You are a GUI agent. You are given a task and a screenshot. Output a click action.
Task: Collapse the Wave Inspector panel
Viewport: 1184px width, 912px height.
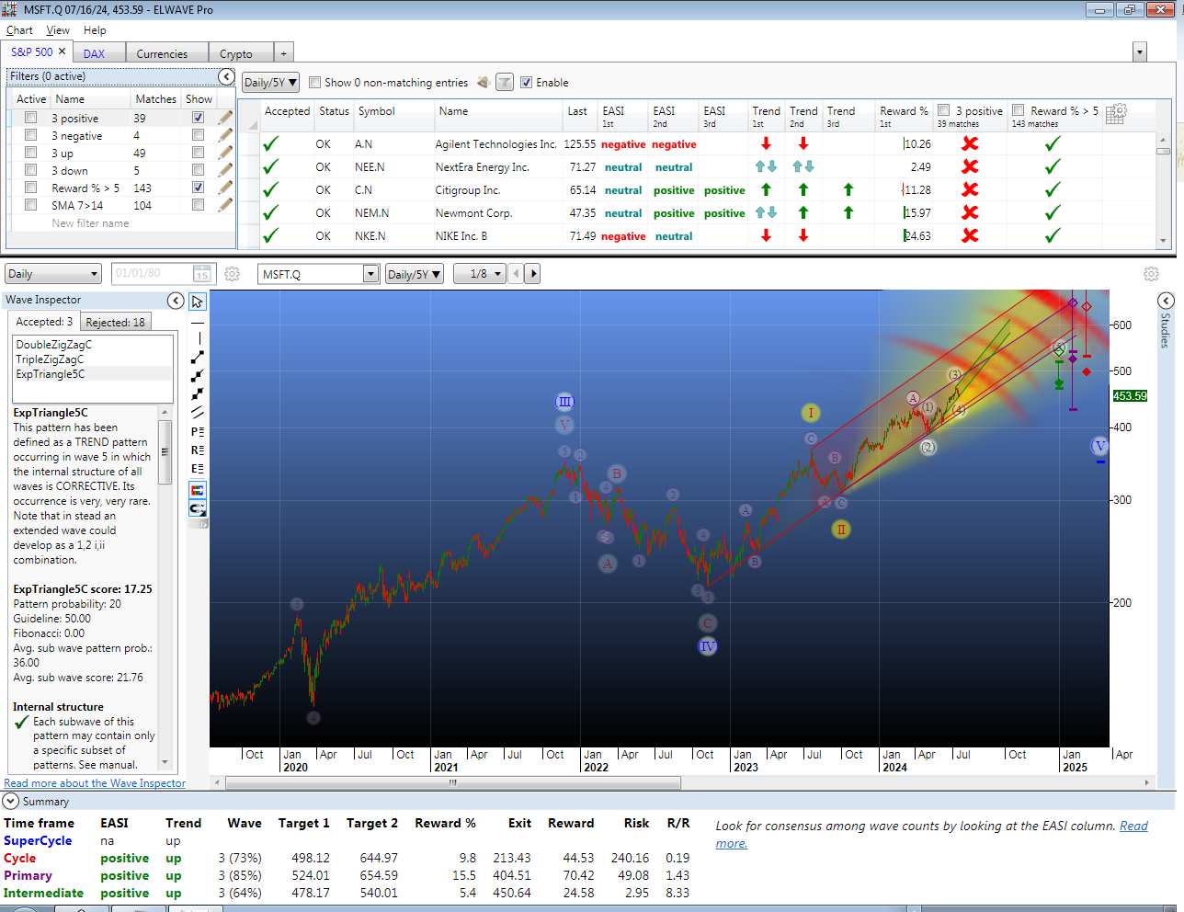(176, 301)
